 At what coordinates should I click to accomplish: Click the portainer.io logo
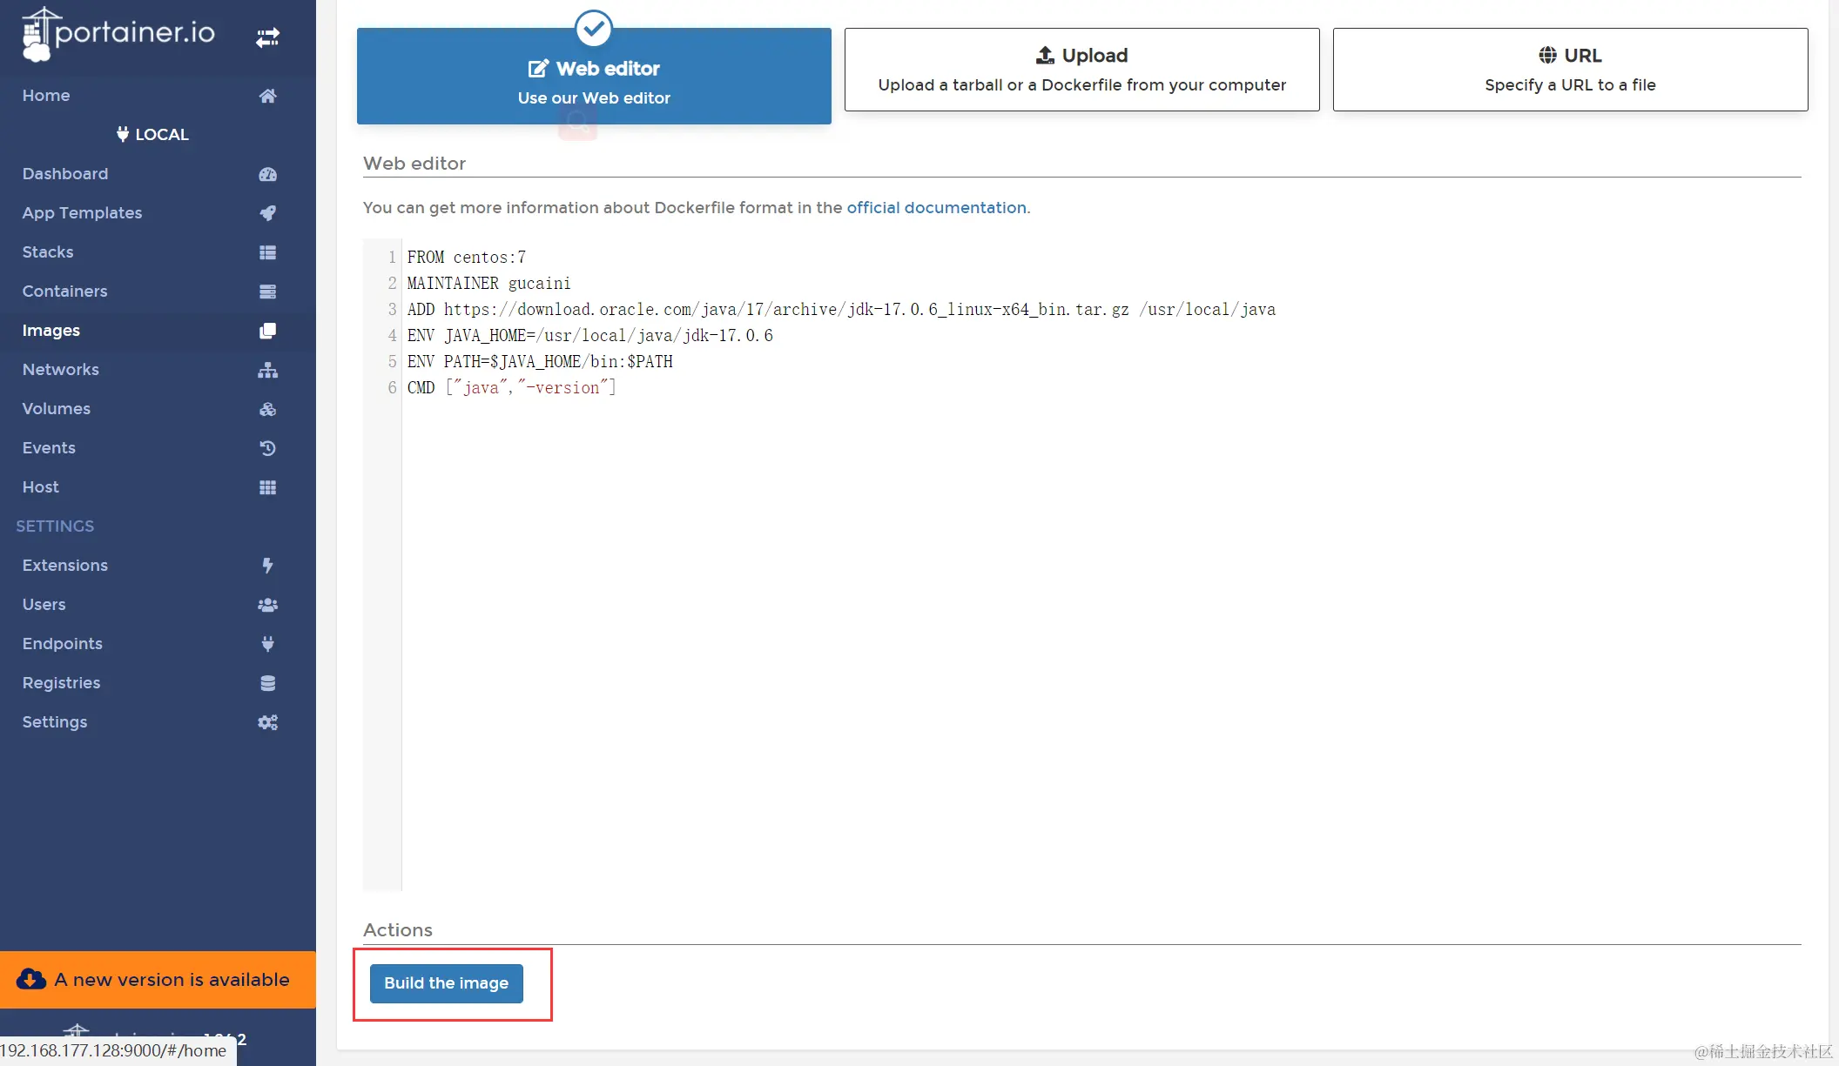[x=119, y=33]
